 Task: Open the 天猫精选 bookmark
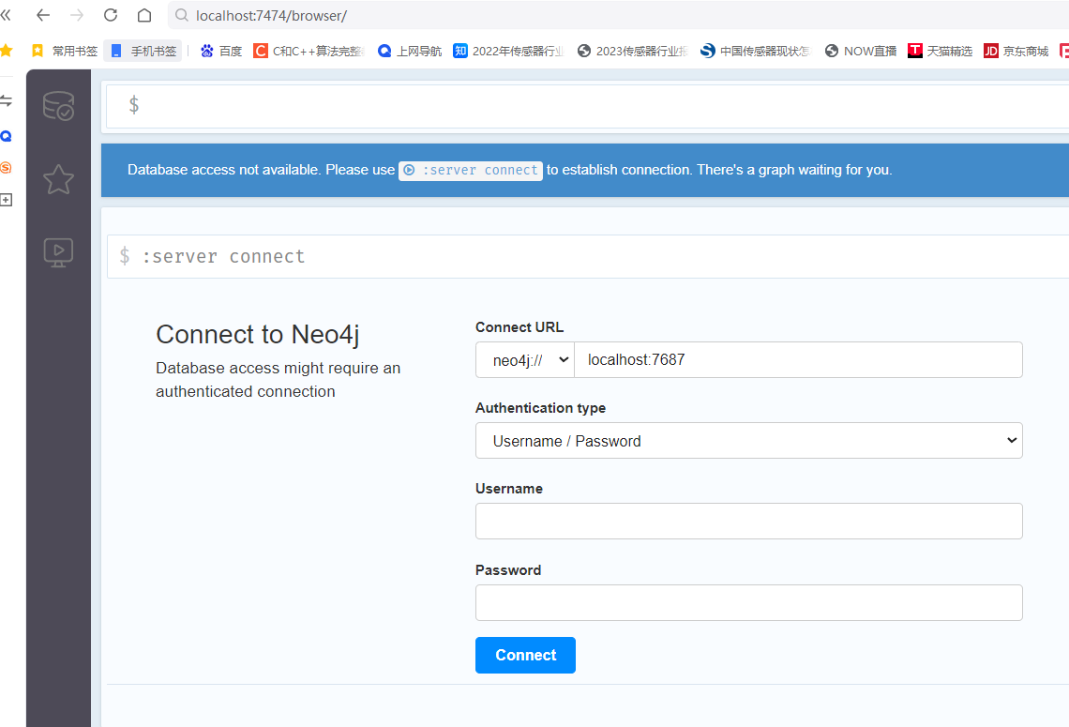click(x=941, y=52)
